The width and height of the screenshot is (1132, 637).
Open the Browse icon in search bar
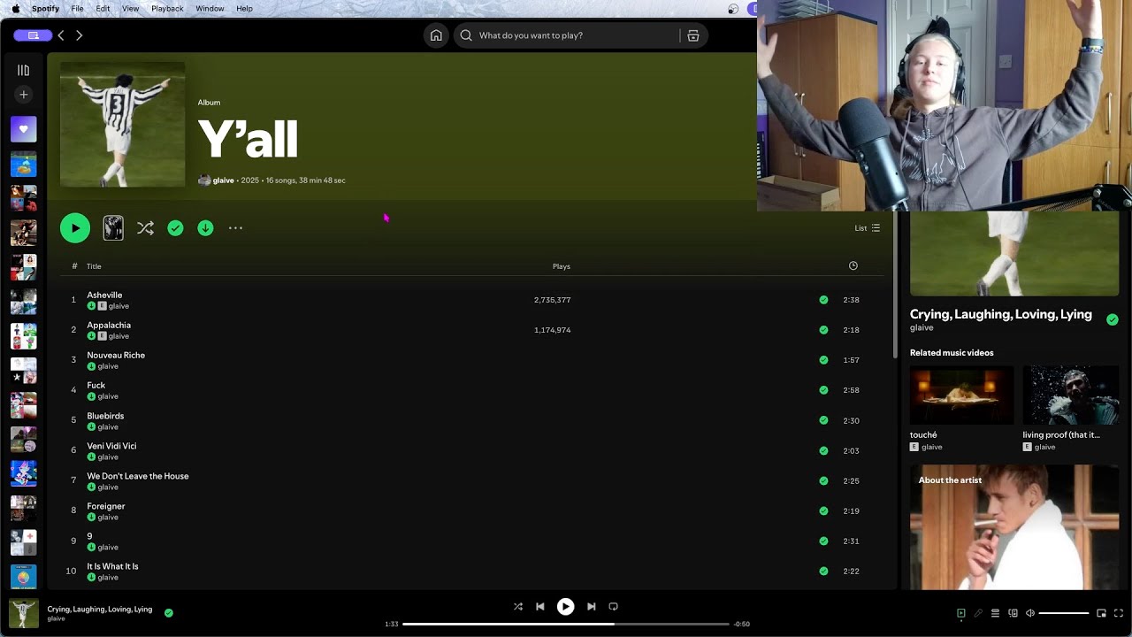(693, 35)
